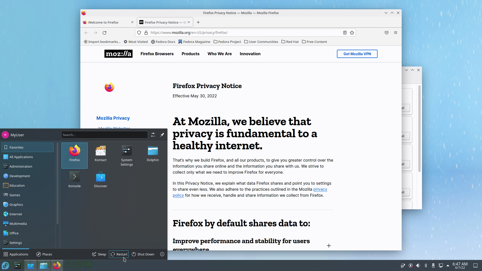Show hidden system tray icons arrow

pos(448,265)
